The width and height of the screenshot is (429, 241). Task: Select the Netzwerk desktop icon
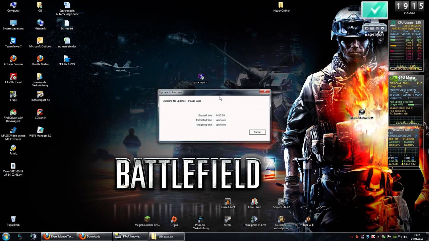(x=40, y=25)
